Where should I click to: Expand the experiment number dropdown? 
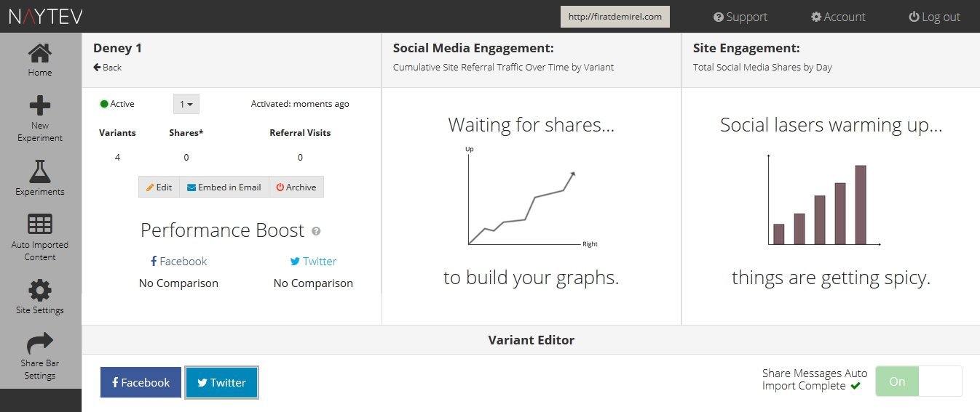[186, 104]
